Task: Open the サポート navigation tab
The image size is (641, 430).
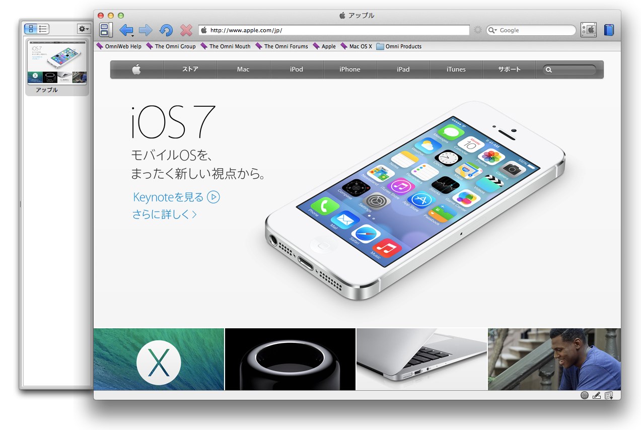Action: [x=509, y=69]
